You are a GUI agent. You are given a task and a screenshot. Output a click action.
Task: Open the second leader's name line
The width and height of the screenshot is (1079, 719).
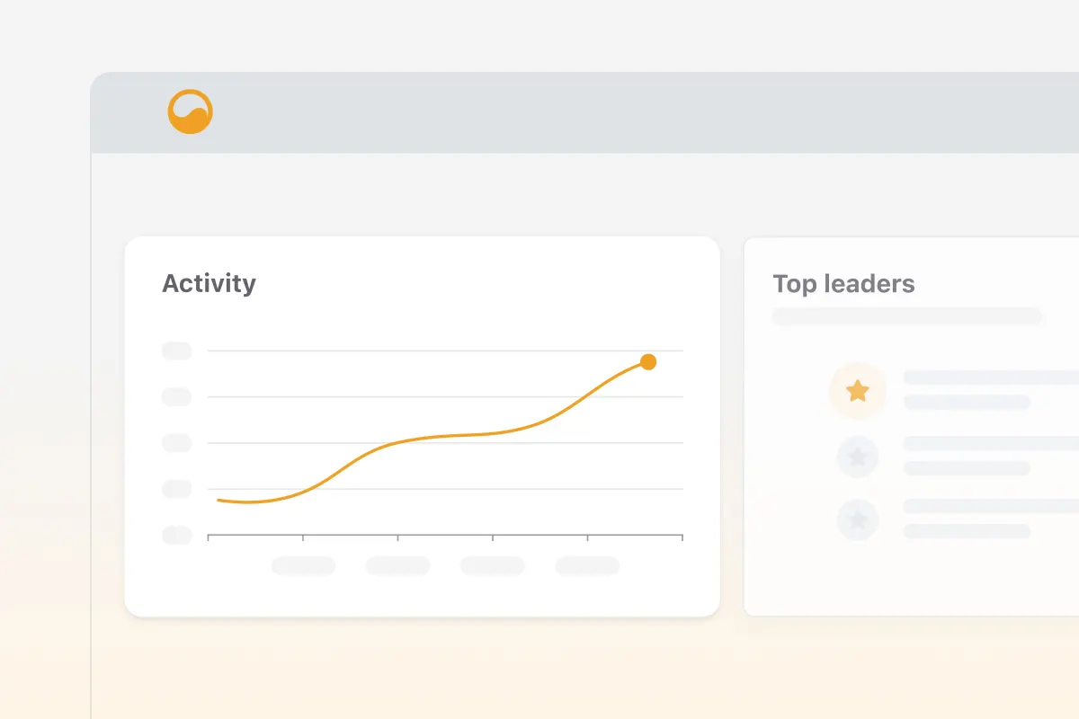click(989, 443)
